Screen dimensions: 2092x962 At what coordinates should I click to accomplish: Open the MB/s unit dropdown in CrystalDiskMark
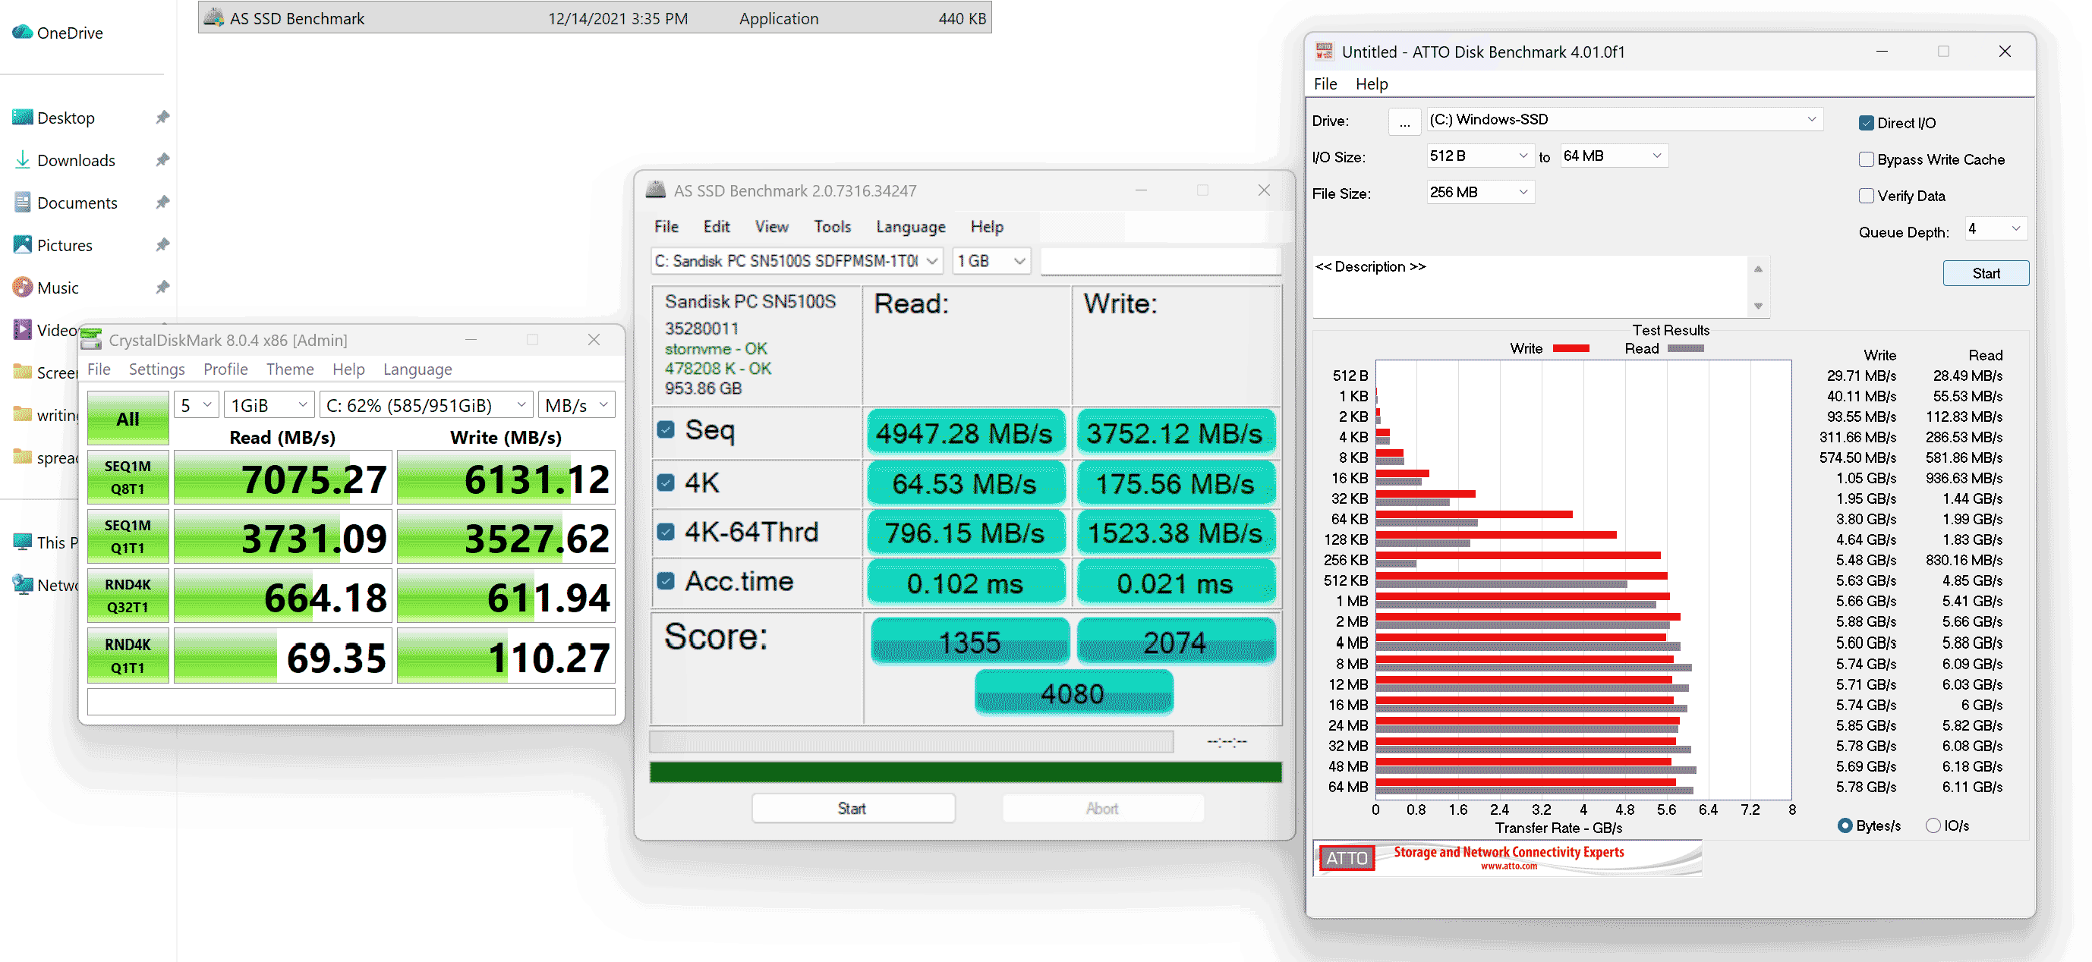click(x=577, y=404)
